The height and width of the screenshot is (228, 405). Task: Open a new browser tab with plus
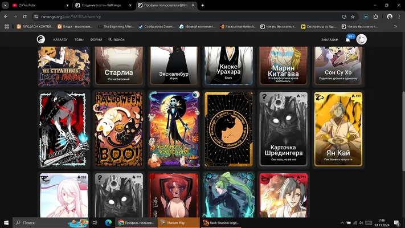pos(203,5)
